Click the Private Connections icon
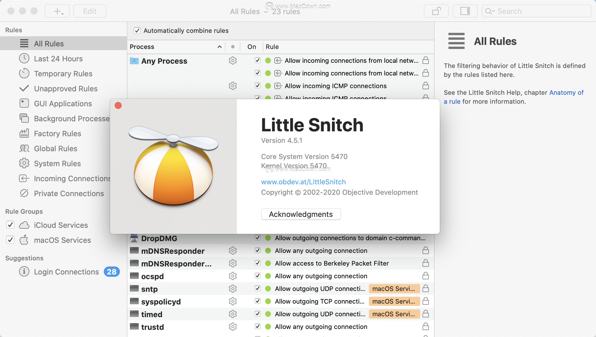This screenshot has width=596, height=337. 24,193
